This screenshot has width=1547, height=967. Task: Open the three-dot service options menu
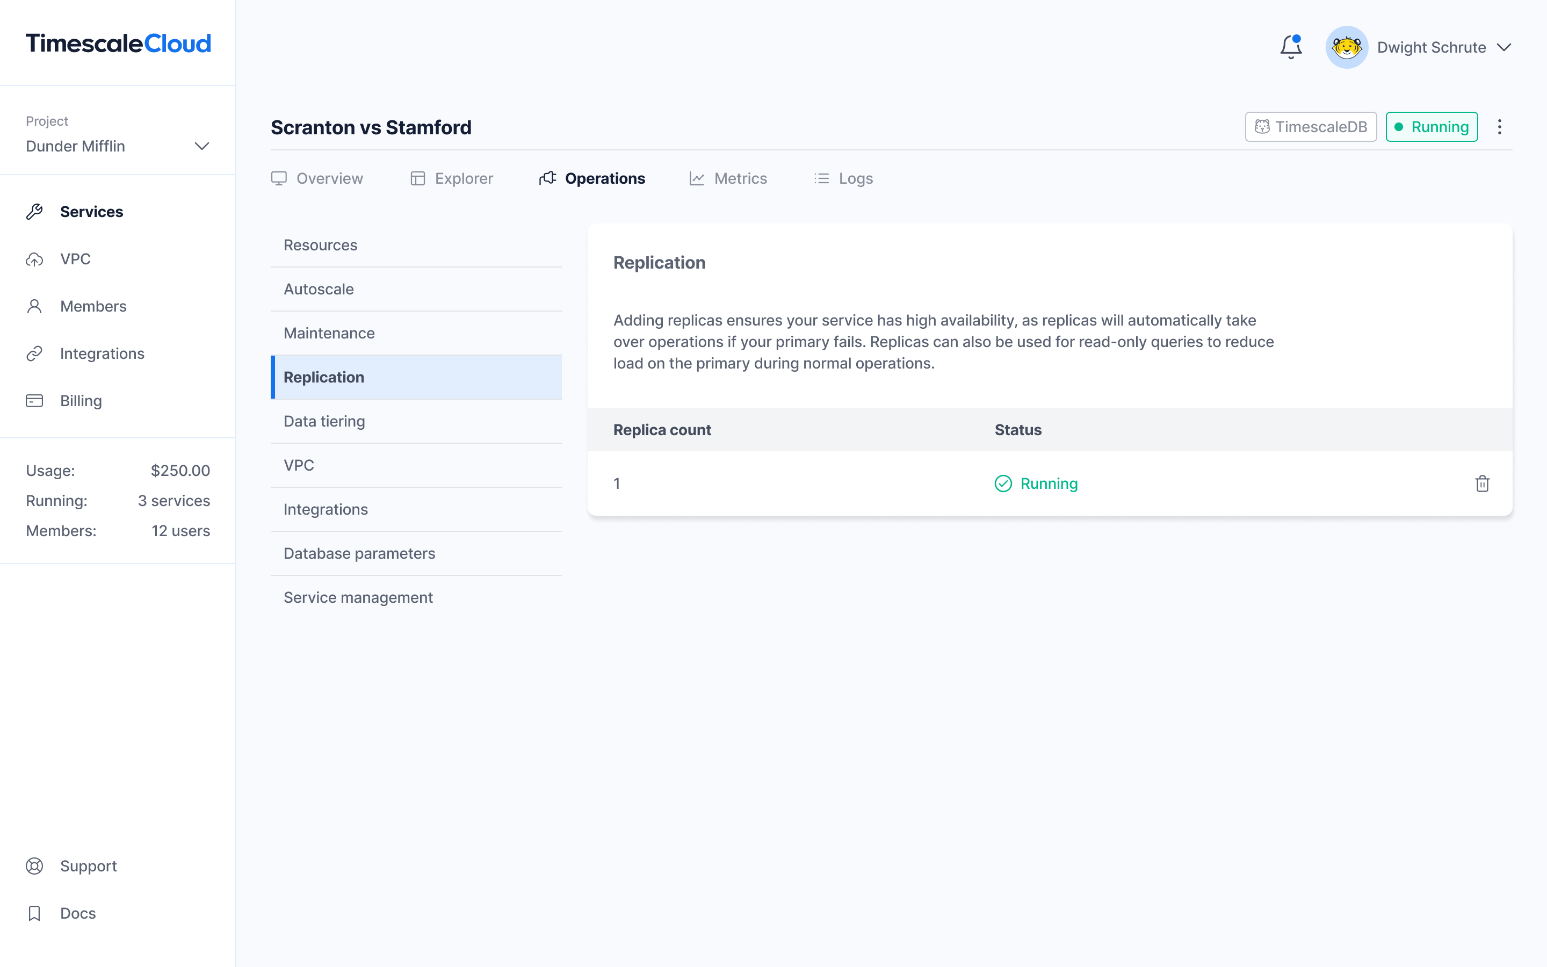(1499, 127)
